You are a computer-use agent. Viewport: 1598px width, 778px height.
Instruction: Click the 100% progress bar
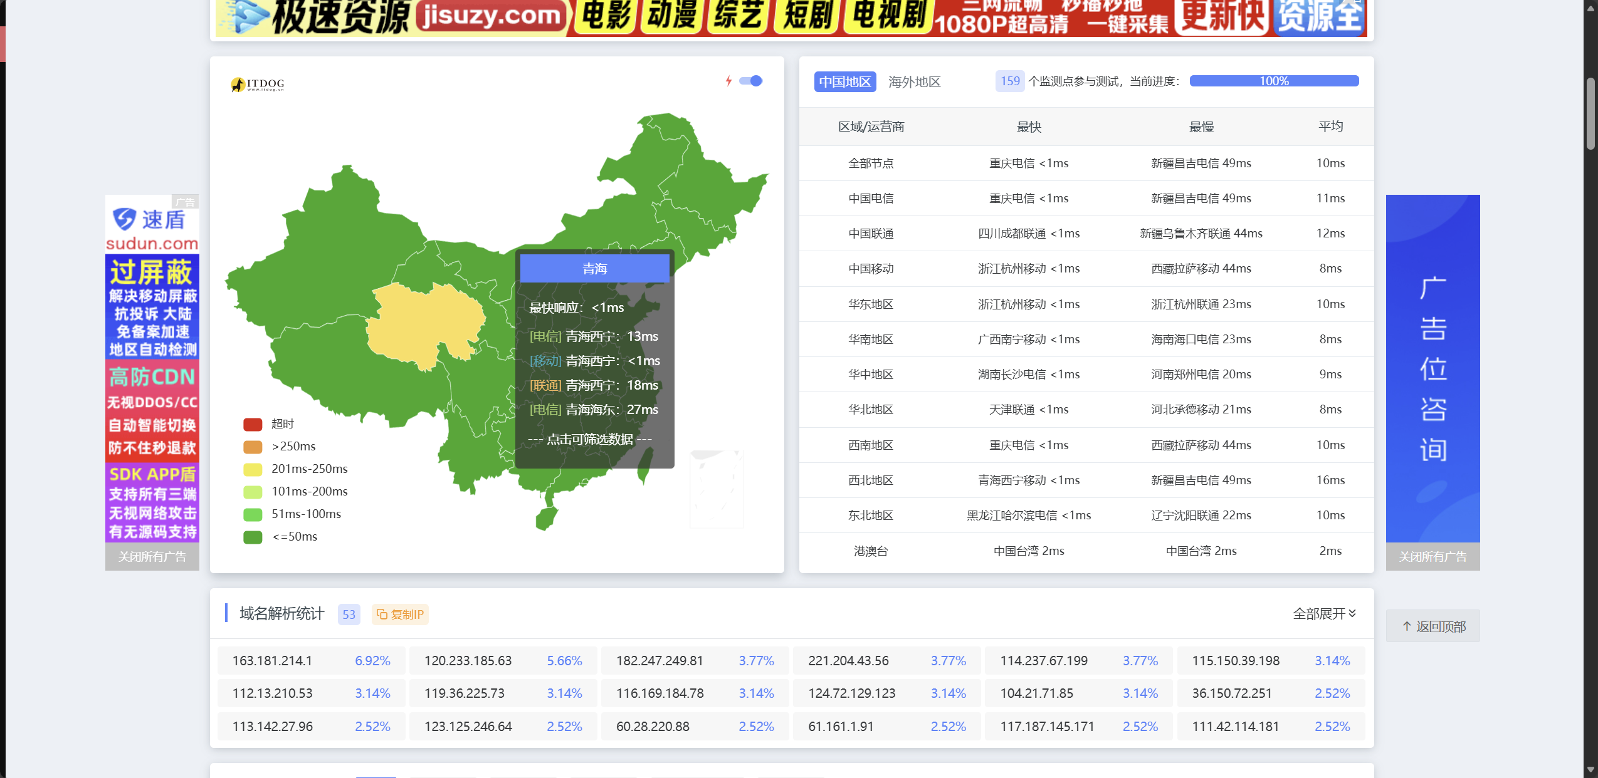coord(1273,81)
